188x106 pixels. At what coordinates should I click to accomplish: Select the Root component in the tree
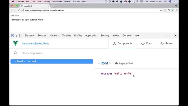[52, 61]
